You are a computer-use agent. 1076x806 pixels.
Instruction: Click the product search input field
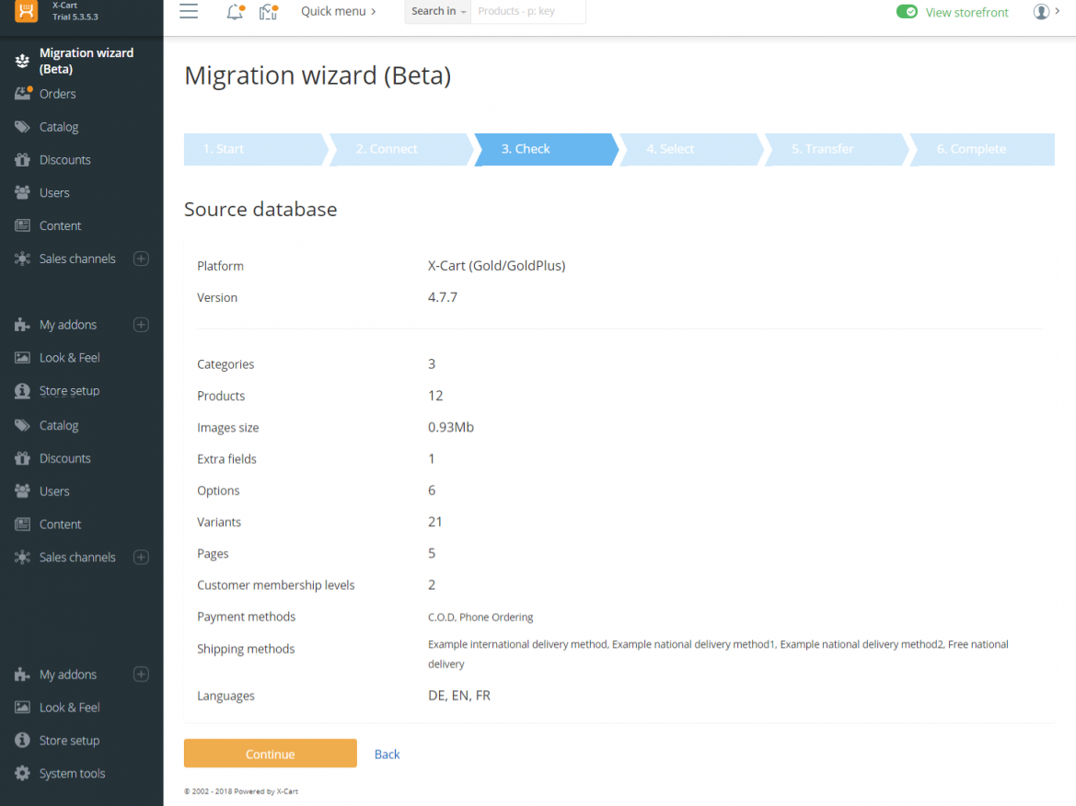(x=527, y=12)
